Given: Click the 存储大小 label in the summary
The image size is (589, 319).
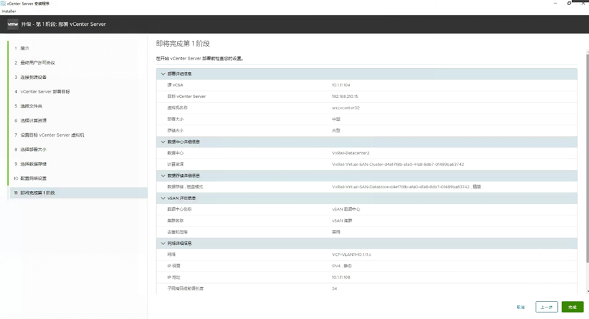Looking at the screenshot, I should click(x=176, y=130).
